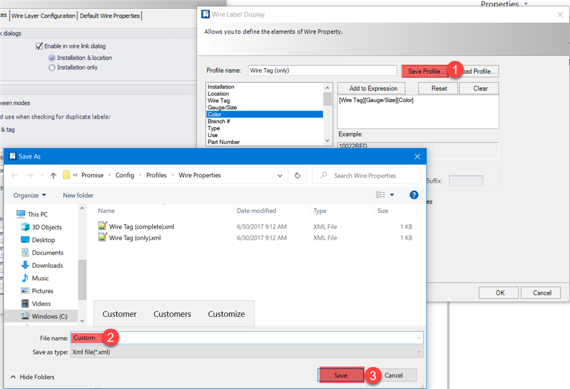570x389 pixels.
Task: Refresh the Wire Properties folder view
Action: tap(297, 175)
